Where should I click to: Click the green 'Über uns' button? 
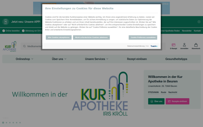(156, 101)
